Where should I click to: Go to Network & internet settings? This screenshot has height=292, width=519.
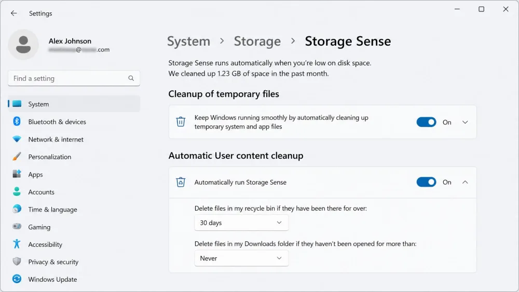pyautogui.click(x=74, y=139)
